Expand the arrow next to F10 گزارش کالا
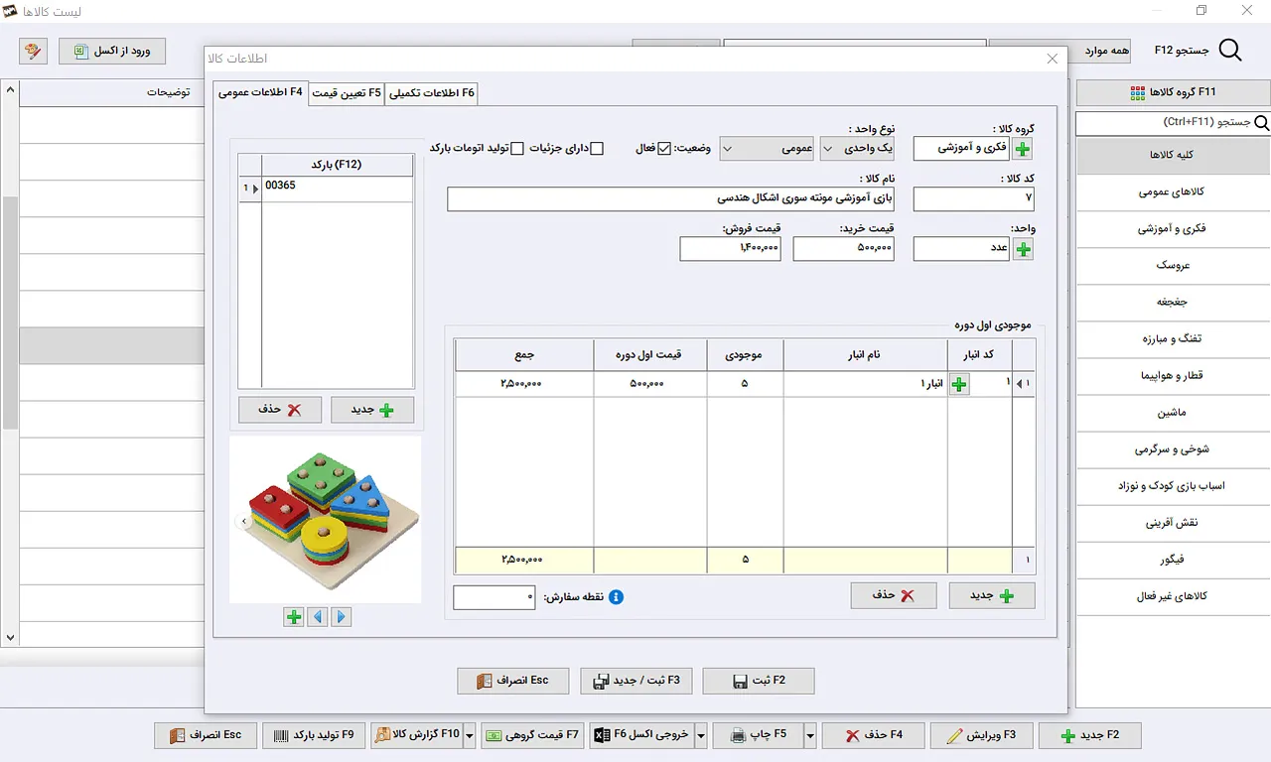 tap(470, 735)
